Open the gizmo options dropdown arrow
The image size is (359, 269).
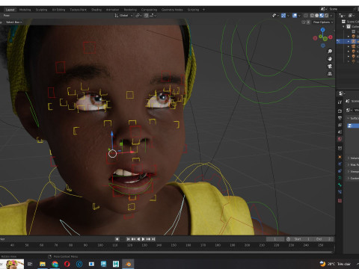click(x=288, y=16)
